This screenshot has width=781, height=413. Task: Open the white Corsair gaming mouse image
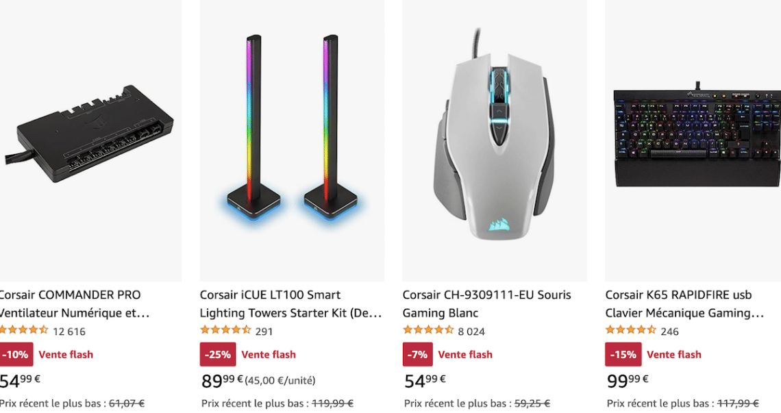click(494, 137)
